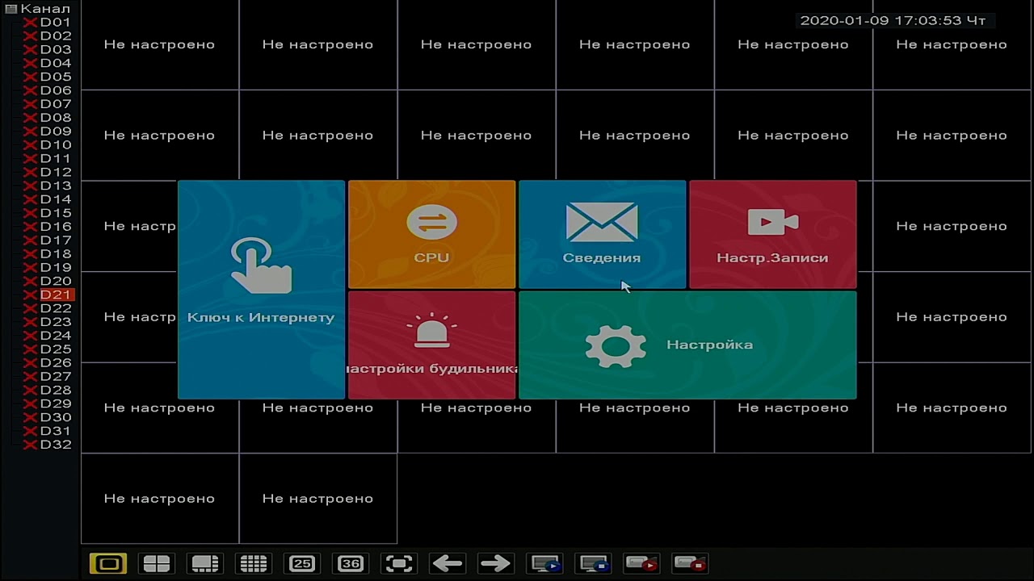Start preview on all monitors icon
This screenshot has width=1034, height=581.
point(544,563)
